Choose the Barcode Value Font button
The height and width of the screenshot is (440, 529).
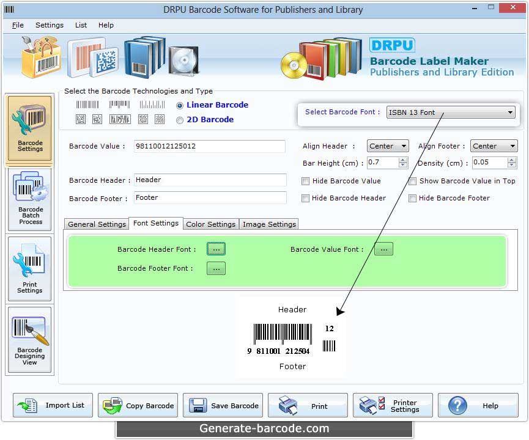tap(384, 249)
